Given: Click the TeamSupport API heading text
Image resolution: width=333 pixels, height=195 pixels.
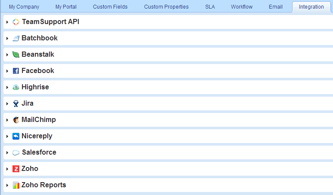Looking at the screenshot, I should (50, 21).
